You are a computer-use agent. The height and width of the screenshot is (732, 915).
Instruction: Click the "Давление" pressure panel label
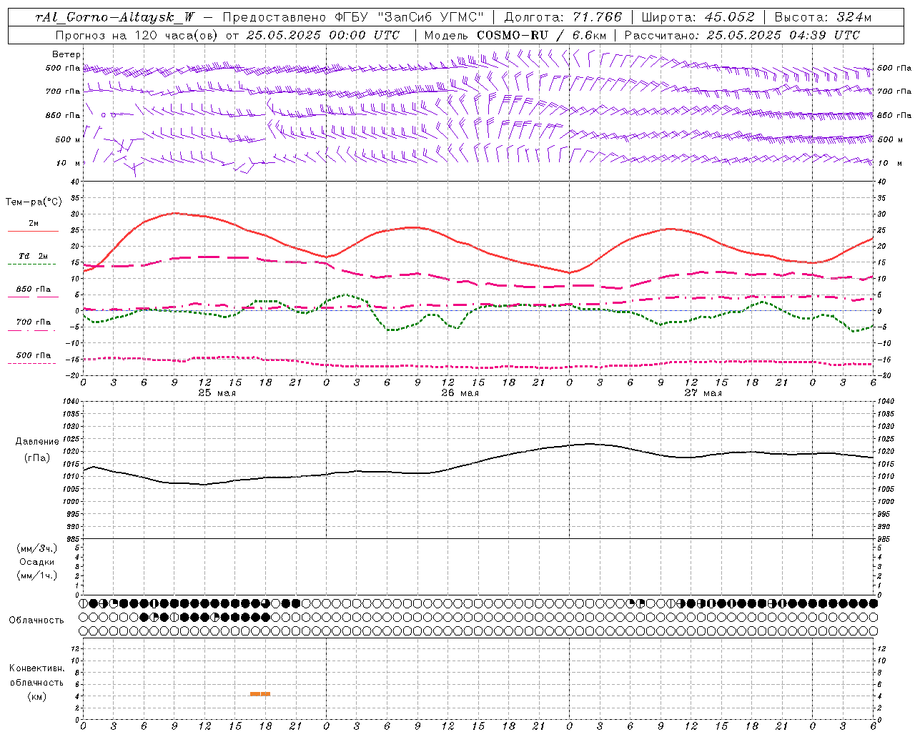click(36, 442)
